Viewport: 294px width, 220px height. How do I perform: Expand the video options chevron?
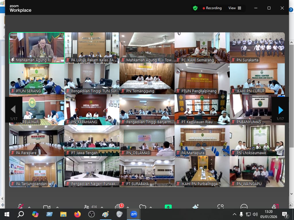(x=57, y=207)
